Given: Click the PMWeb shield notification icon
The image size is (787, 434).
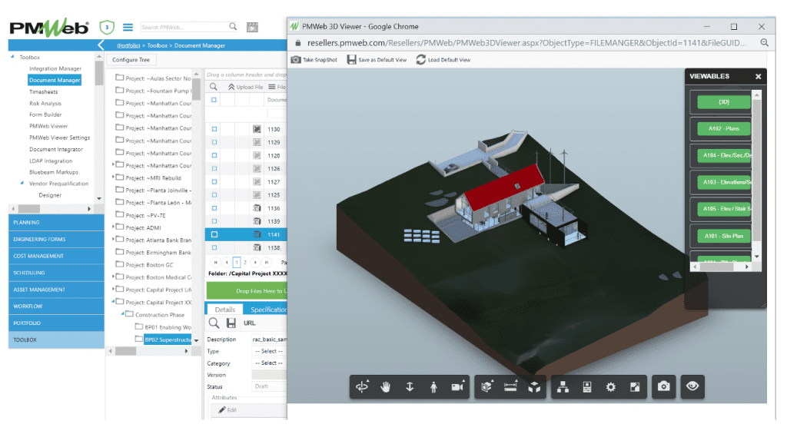Looking at the screenshot, I should (106, 27).
